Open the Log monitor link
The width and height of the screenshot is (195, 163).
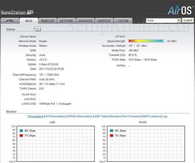click(165, 116)
